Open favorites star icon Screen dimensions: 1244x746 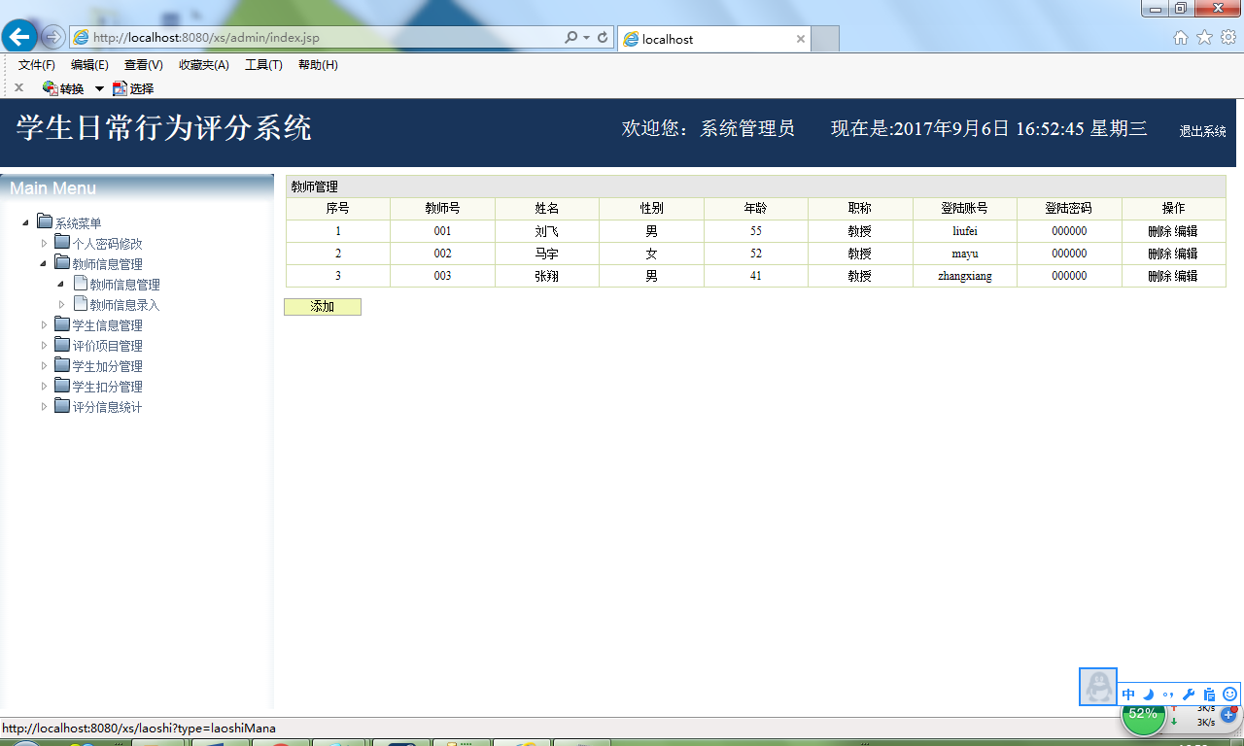(1204, 38)
